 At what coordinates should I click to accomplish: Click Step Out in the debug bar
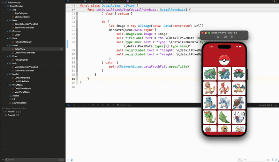[x=88, y=105]
